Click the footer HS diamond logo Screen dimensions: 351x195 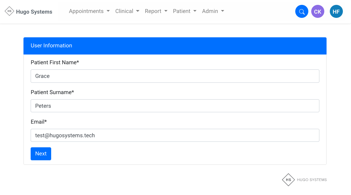pos(288,180)
